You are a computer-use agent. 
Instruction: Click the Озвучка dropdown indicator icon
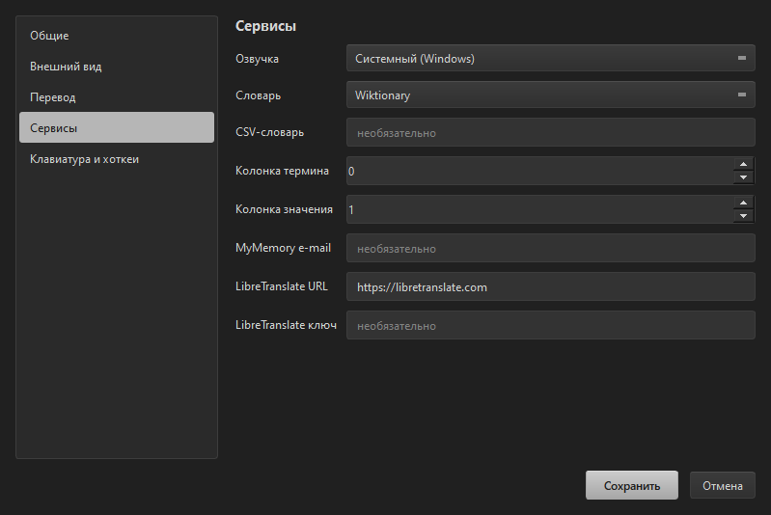click(x=742, y=58)
